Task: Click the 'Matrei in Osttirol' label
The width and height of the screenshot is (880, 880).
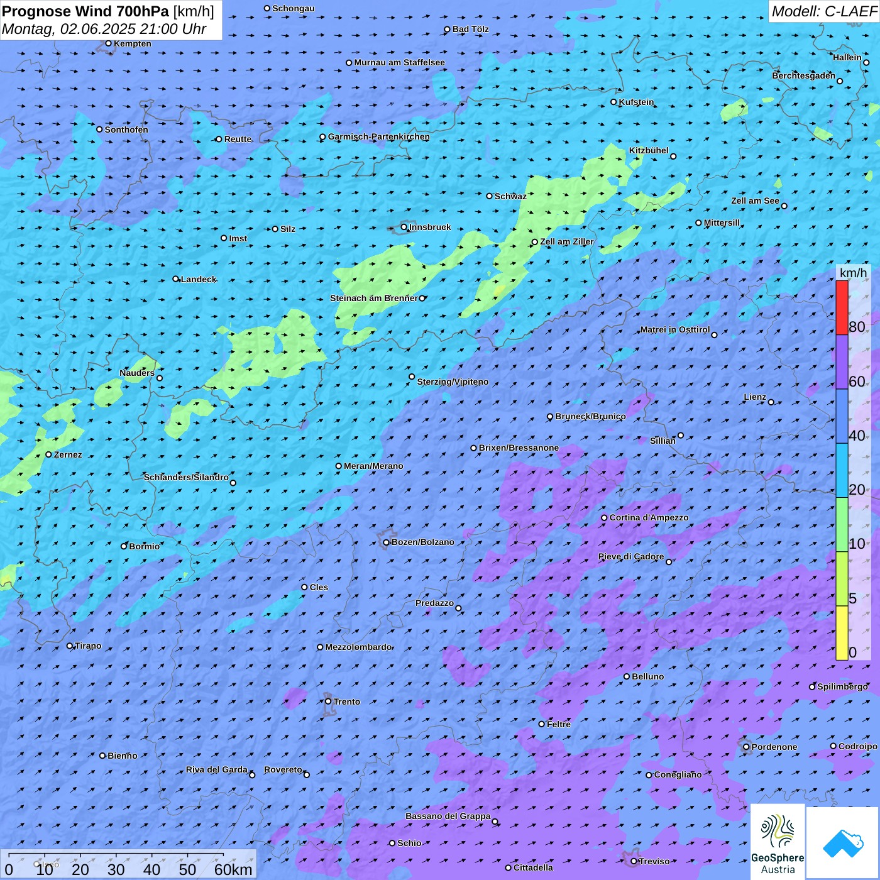Action: coord(674,329)
